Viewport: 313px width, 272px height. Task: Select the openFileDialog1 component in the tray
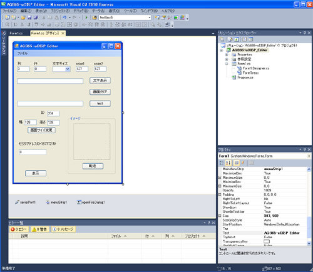click(x=91, y=202)
